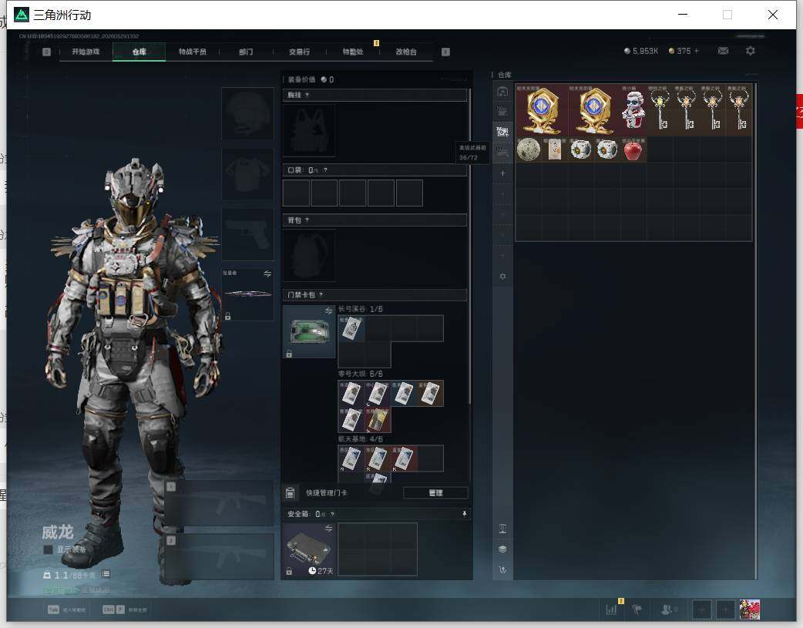The width and height of the screenshot is (803, 628).
Task: Select primary weapon slot 1
Action: point(220,503)
